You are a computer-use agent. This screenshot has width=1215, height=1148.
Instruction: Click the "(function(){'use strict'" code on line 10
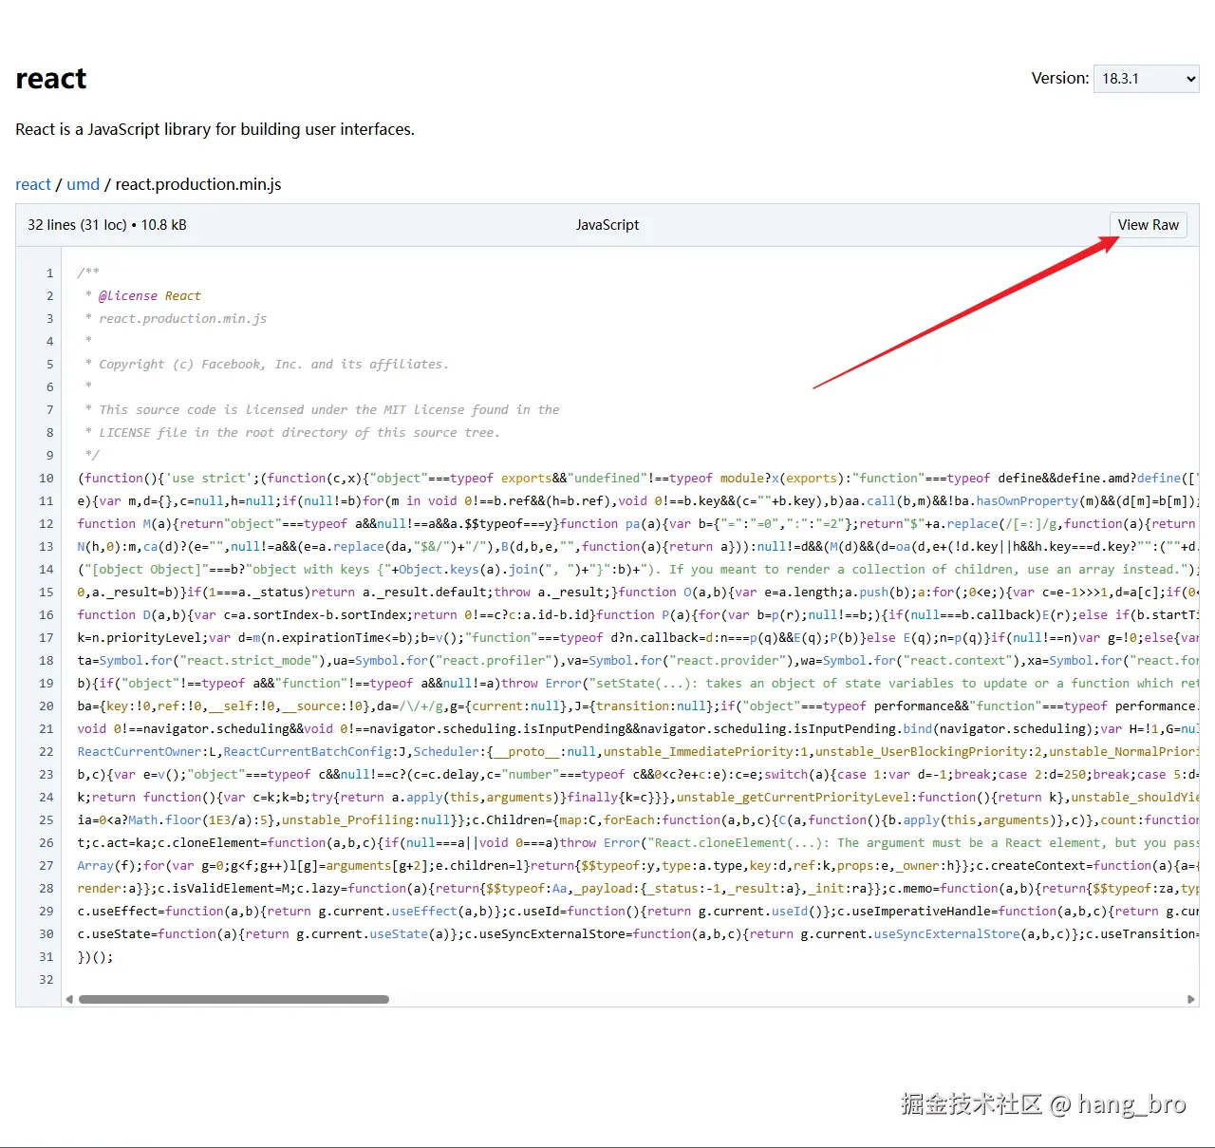(x=165, y=479)
